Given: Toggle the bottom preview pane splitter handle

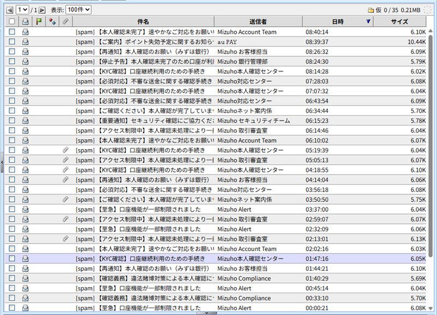Looking at the screenshot, I should (x=206, y=313).
